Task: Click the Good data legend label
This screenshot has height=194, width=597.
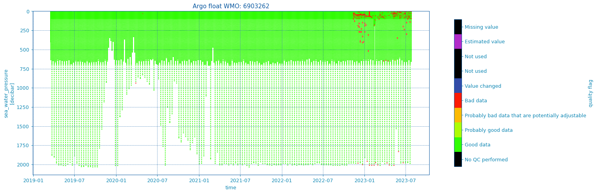Action: click(x=478, y=145)
